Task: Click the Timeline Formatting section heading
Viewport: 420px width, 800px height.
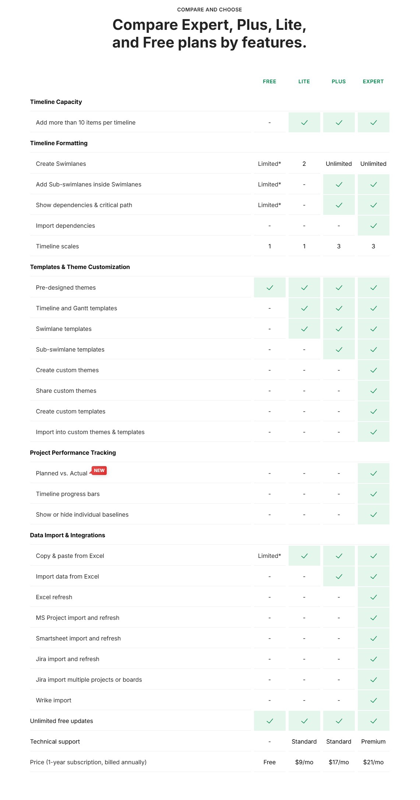Action: click(59, 143)
